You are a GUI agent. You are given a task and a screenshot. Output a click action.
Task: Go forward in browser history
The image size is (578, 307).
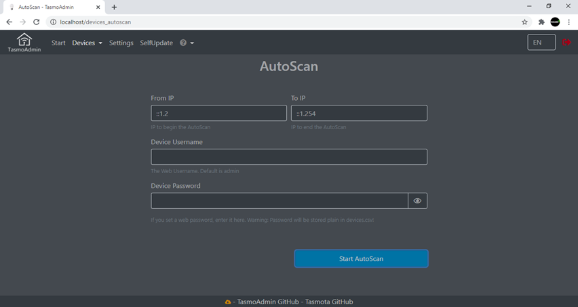pyautogui.click(x=23, y=22)
